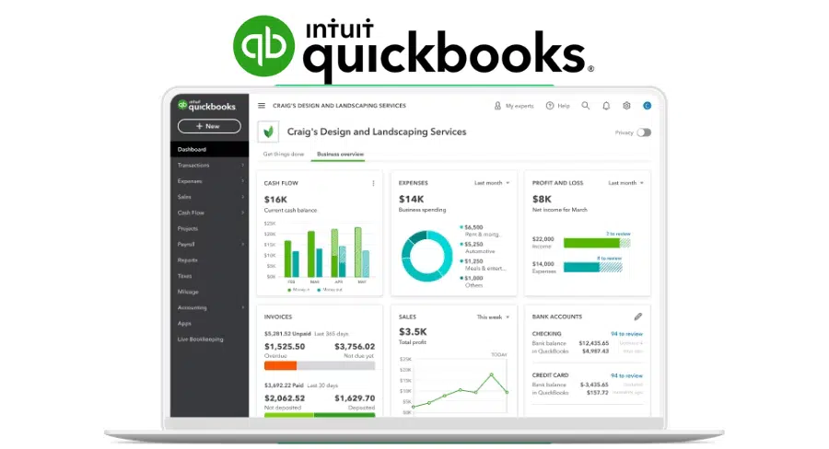Image resolution: width=829 pixels, height=449 pixels.
Task: Click the expenses donut chart
Action: [426, 256]
